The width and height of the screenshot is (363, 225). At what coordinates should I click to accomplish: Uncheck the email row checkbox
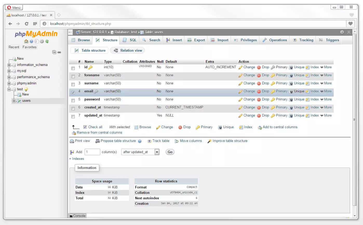[73, 92]
